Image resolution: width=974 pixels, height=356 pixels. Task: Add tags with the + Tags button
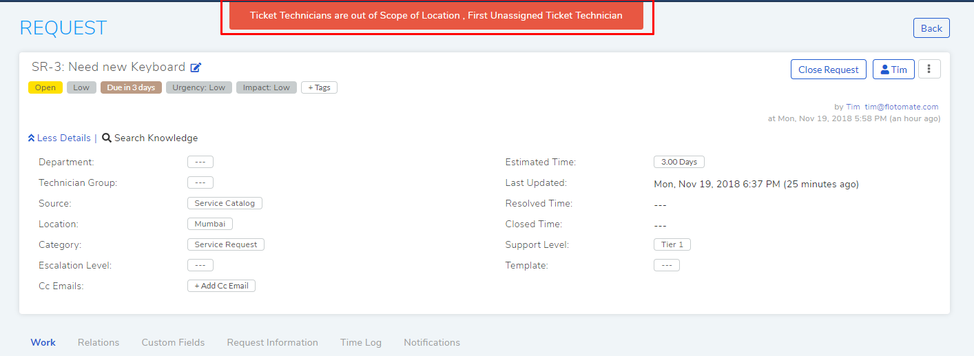coord(319,87)
